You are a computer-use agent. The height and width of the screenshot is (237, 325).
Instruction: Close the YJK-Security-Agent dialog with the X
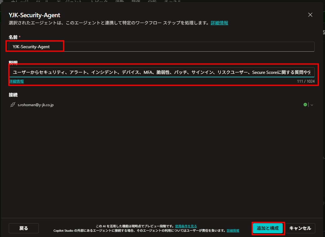tap(310, 15)
